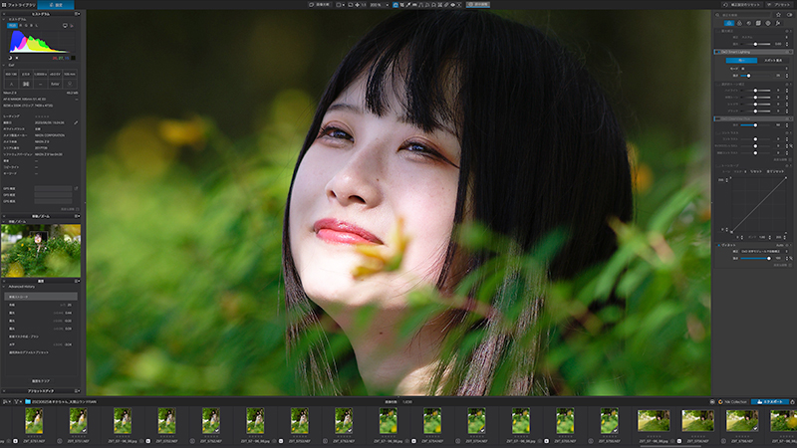
Task: Click the shadow clipping warning icon in histogram
Action: 10,58
